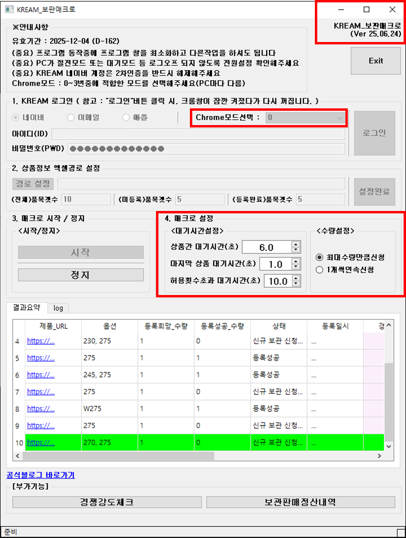Click the table vertical scrollbar up arrow
406x538 pixels.
(x=388, y=325)
